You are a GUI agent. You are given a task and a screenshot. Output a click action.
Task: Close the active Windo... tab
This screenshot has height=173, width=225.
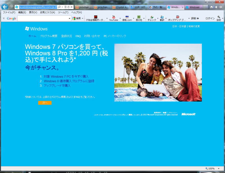click(183, 8)
